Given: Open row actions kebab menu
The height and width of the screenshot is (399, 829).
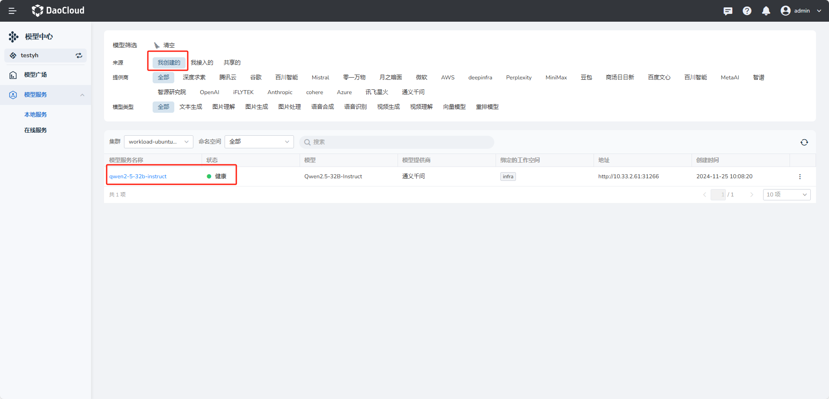Looking at the screenshot, I should pos(800,177).
